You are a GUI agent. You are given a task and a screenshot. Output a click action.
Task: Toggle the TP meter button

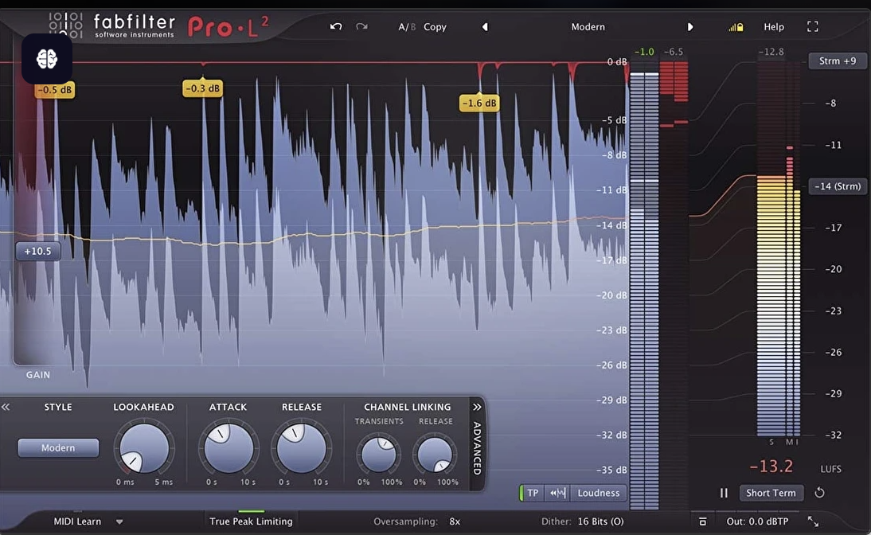[531, 493]
